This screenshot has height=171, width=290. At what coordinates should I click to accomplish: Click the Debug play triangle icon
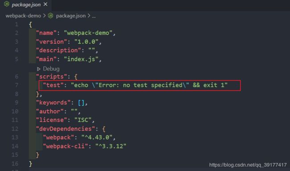[x=38, y=69]
